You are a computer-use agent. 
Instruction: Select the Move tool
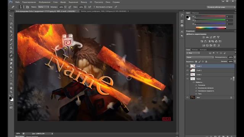tap(11, 16)
